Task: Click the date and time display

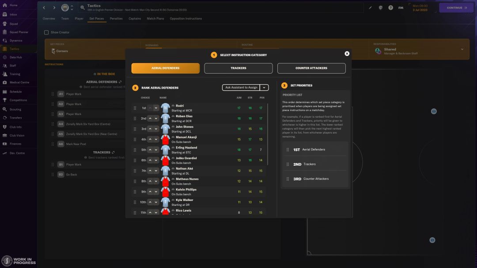Action: 420,8
